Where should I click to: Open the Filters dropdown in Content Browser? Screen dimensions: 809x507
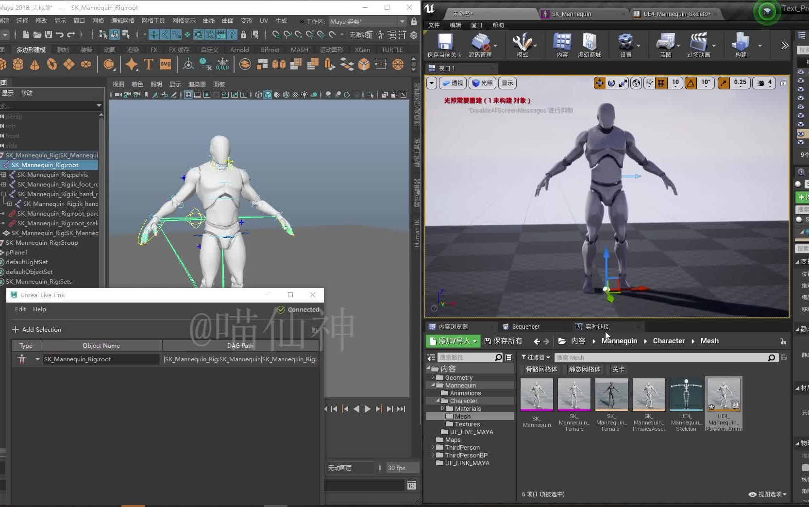pyautogui.click(x=536, y=357)
